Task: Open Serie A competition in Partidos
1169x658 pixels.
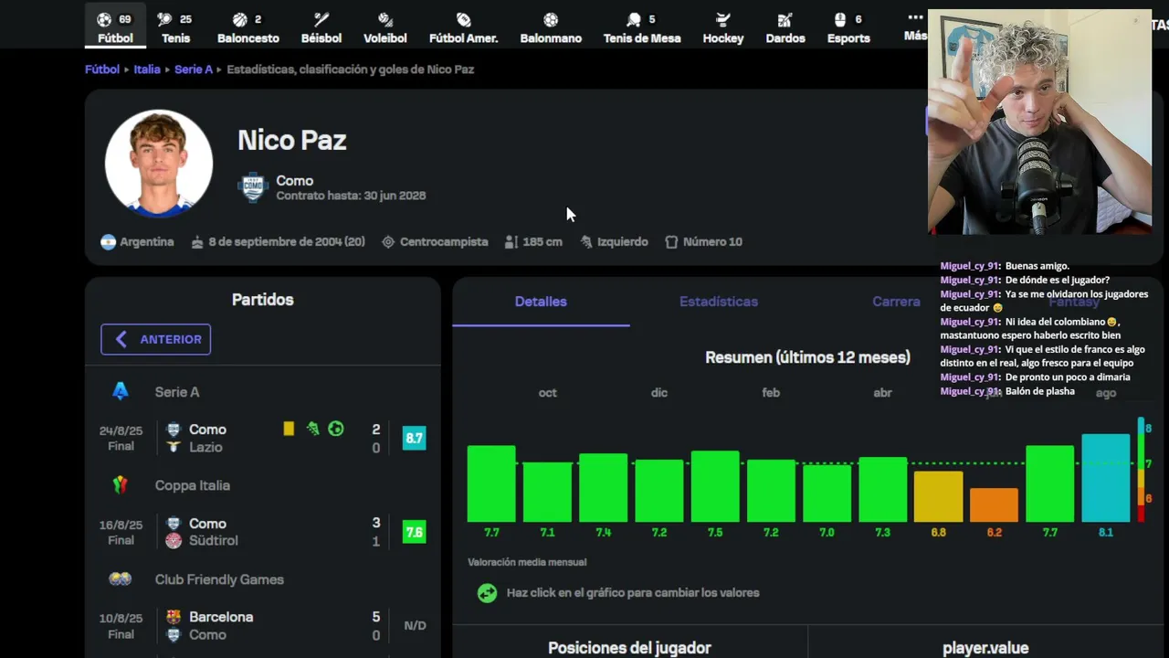Action: coord(177,392)
